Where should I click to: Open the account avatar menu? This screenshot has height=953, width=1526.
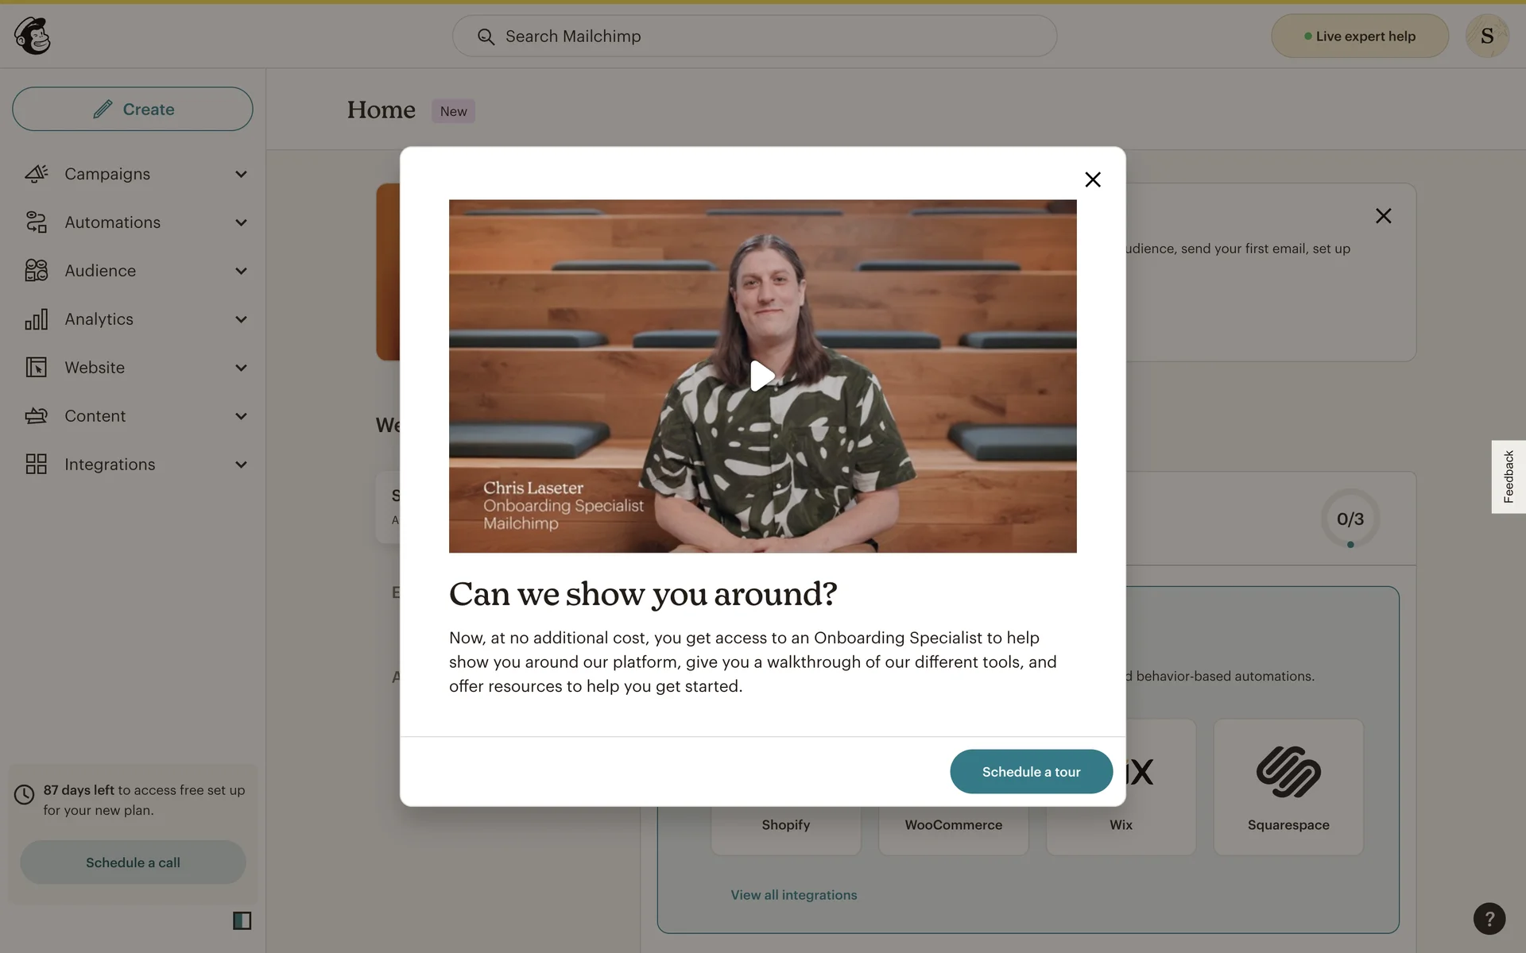[1486, 36]
